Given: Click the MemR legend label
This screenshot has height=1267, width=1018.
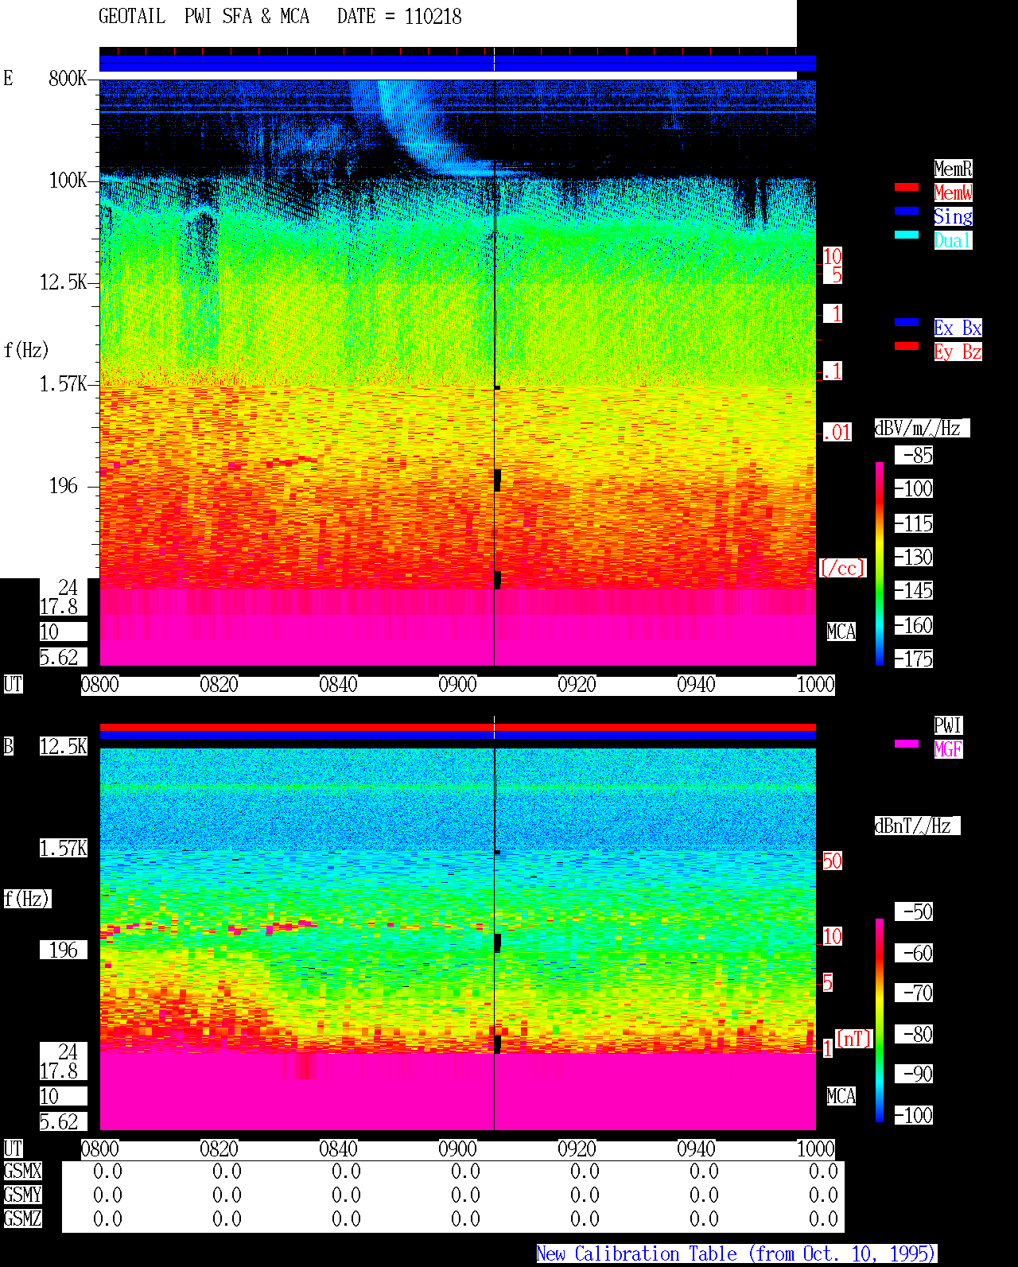Looking at the screenshot, I should coord(953,169).
